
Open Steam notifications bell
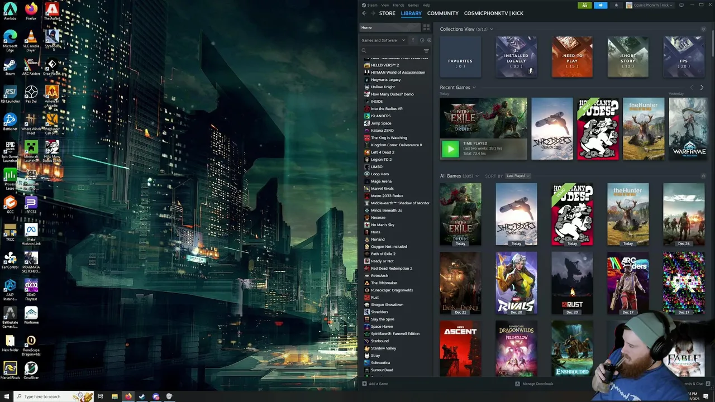tap(616, 5)
